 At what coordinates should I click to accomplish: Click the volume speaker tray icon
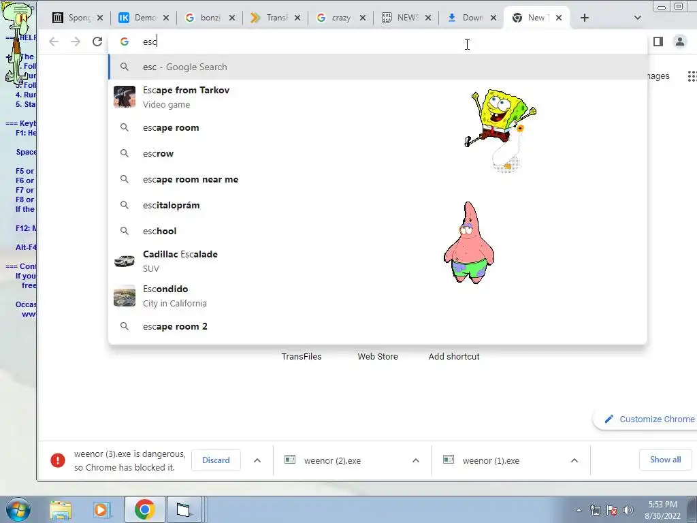coord(628,510)
